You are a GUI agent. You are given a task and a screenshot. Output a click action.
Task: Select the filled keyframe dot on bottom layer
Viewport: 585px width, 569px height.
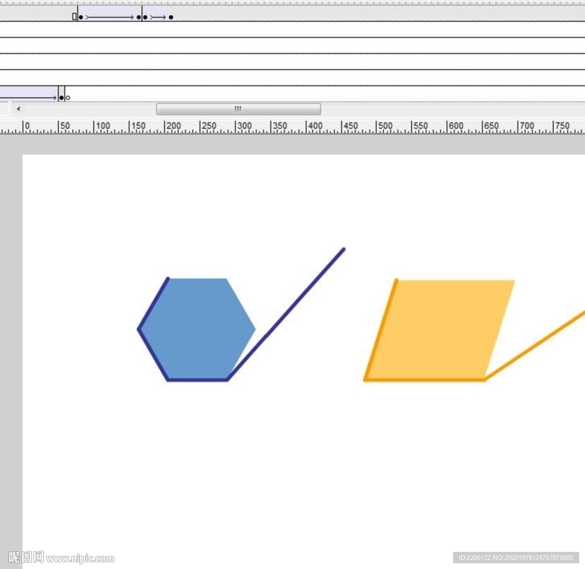coord(62,98)
